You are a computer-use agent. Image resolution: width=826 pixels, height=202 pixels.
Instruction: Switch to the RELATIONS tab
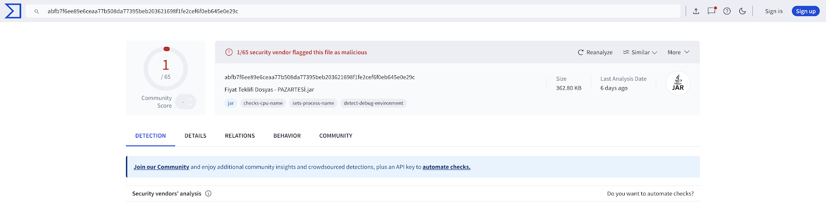pos(240,136)
